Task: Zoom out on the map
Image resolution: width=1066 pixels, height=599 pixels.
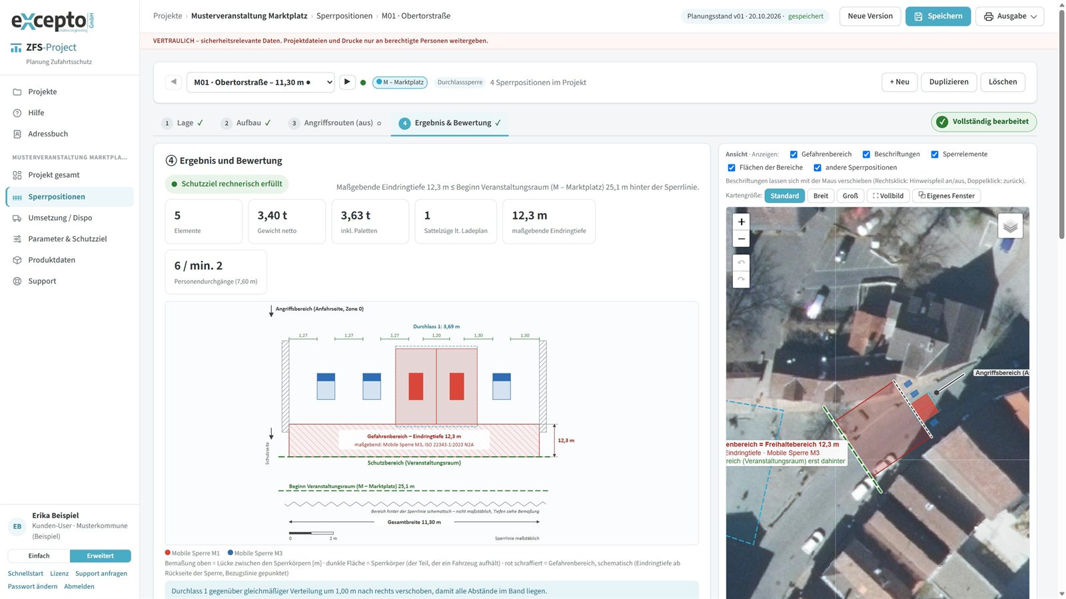Action: tap(741, 239)
